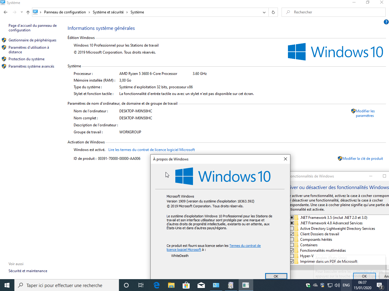Uncheck Imprimer dans un PDF de Microsoft

[x=292, y=261]
